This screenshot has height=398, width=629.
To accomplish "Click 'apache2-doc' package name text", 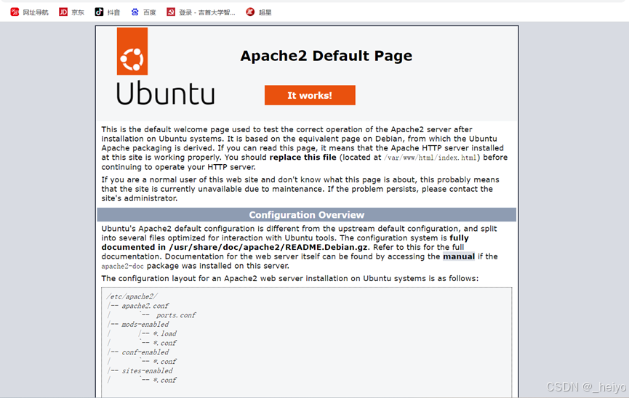I will click(122, 266).
